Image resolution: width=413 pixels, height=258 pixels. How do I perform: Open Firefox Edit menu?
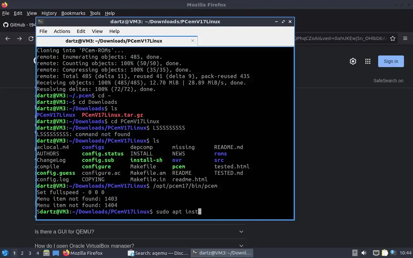click(x=18, y=13)
